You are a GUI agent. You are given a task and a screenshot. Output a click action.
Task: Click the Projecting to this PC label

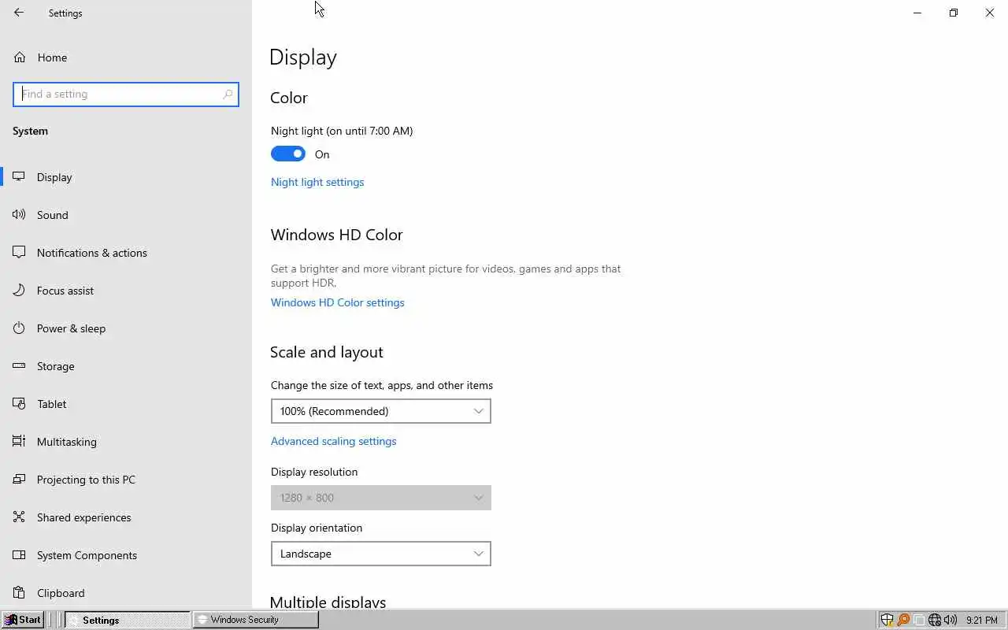(86, 480)
